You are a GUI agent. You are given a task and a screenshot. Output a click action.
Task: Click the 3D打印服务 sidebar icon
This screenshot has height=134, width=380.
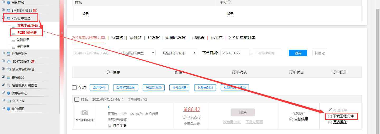[x=9, y=62]
